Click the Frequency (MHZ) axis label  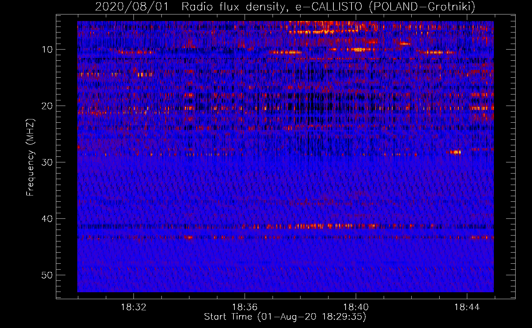[x=30, y=157]
